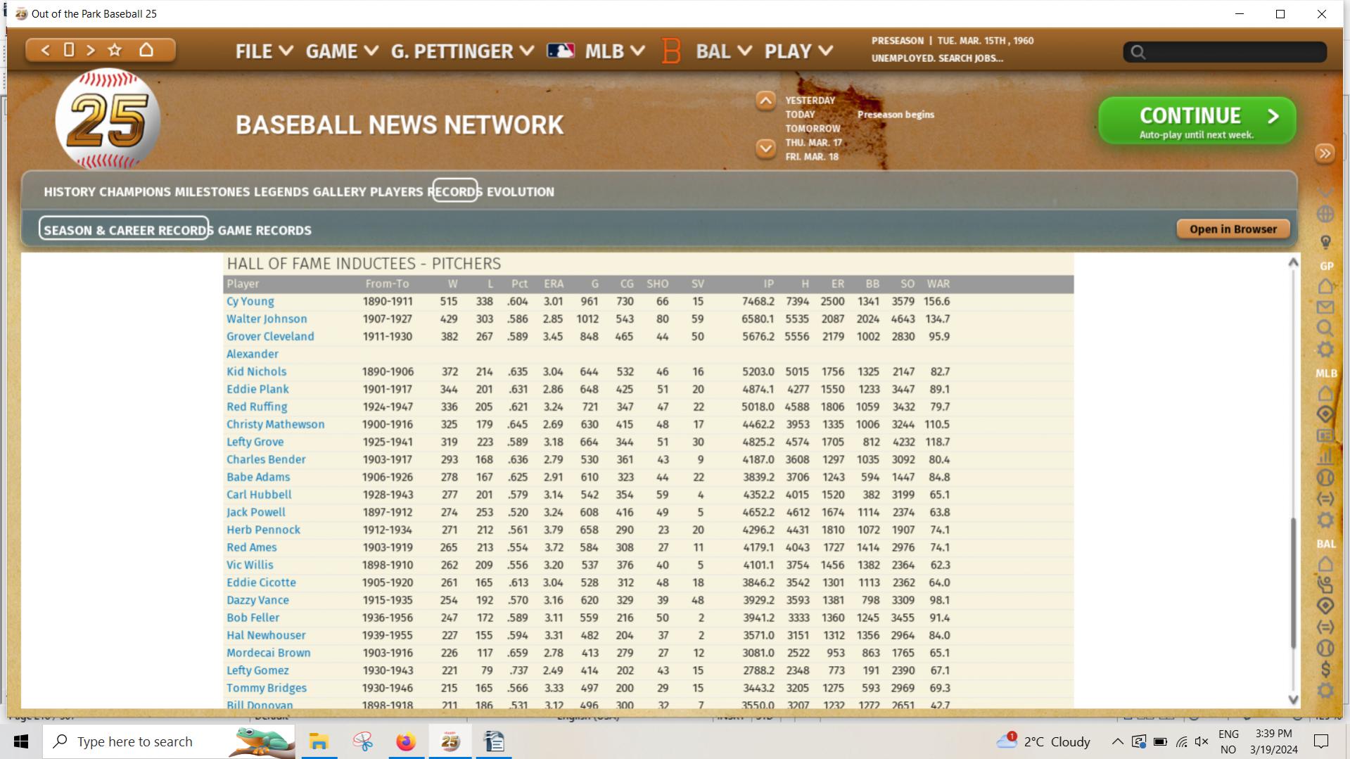Open the magnifier search icon in sidebar
The height and width of the screenshot is (759, 1350).
coord(1325,329)
